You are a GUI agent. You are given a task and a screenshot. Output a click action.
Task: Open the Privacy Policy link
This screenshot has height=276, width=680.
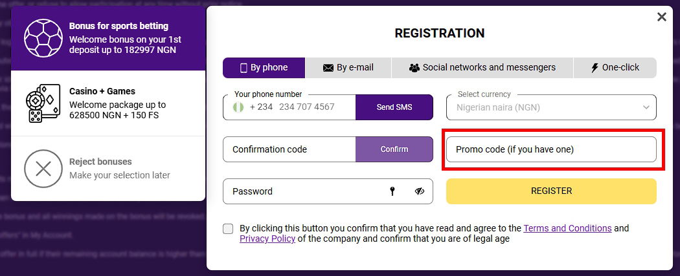click(x=267, y=239)
